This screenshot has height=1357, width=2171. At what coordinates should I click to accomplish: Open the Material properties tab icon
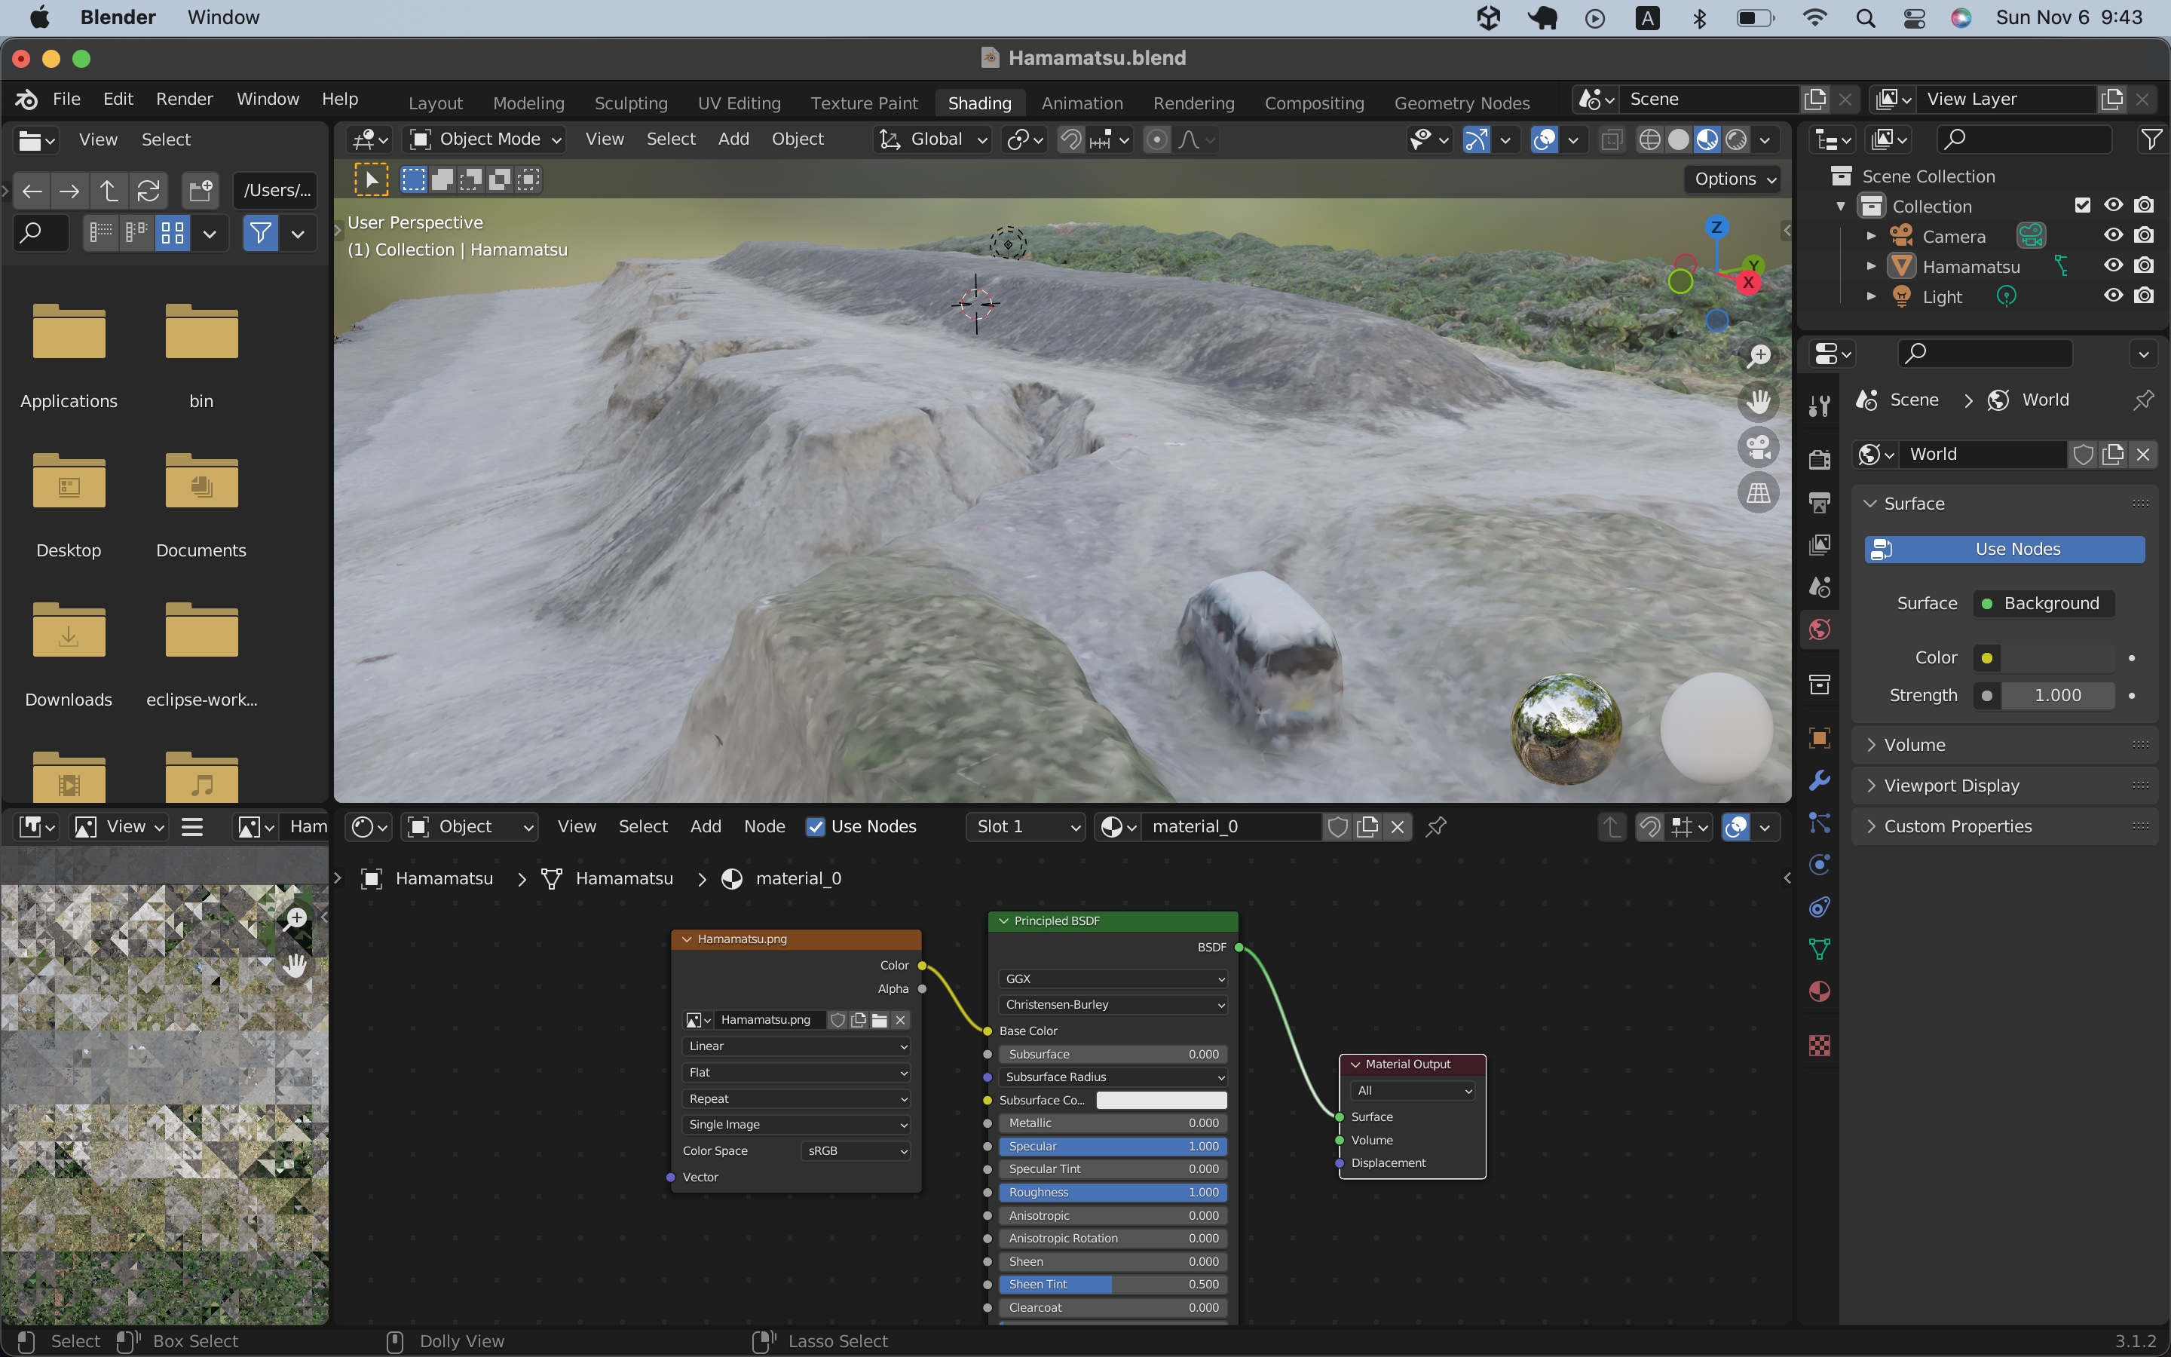pos(1819,991)
